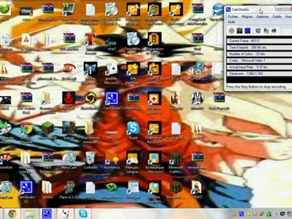Open File Explorer from the taskbar
Image resolution: width=292 pixels, height=219 pixels.
pyautogui.click(x=30, y=214)
